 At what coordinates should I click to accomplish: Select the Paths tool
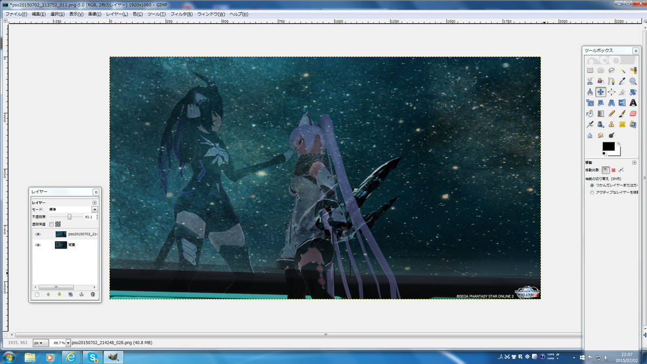(611, 81)
